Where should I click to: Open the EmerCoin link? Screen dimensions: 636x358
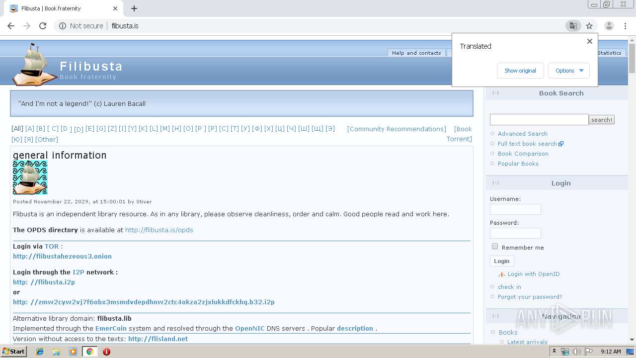[x=111, y=328]
